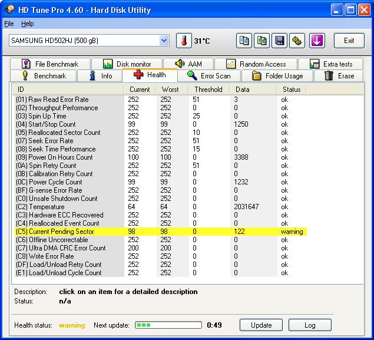Click the copy screenshot to clipboard icon
Viewport: 374px width, 340px height.
tap(262, 41)
